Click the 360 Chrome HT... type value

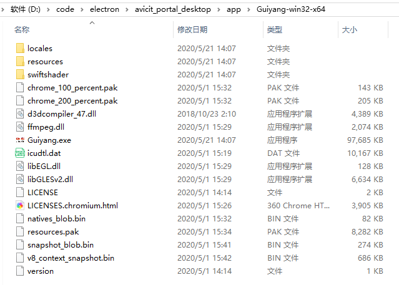298,205
